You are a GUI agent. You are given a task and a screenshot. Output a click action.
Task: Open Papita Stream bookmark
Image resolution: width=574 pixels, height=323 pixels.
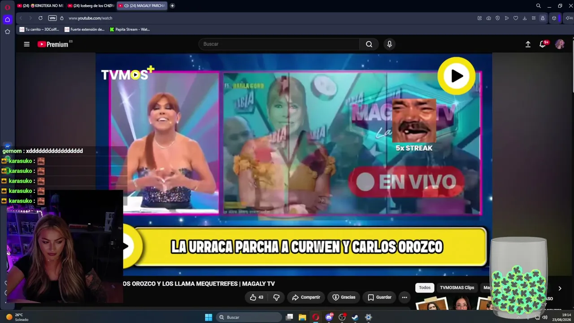click(130, 30)
